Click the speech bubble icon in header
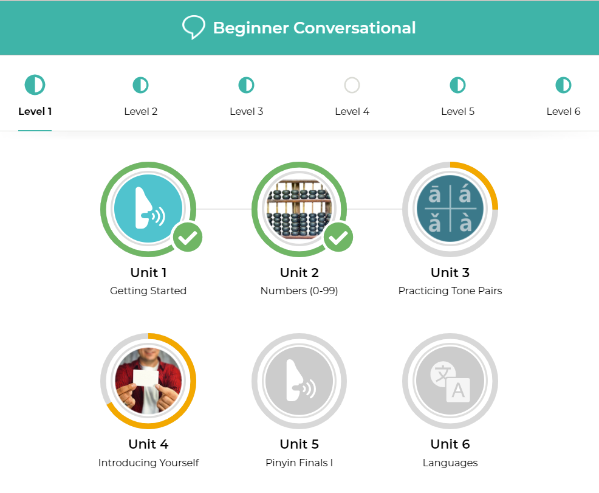Image resolution: width=599 pixels, height=493 pixels. [193, 27]
